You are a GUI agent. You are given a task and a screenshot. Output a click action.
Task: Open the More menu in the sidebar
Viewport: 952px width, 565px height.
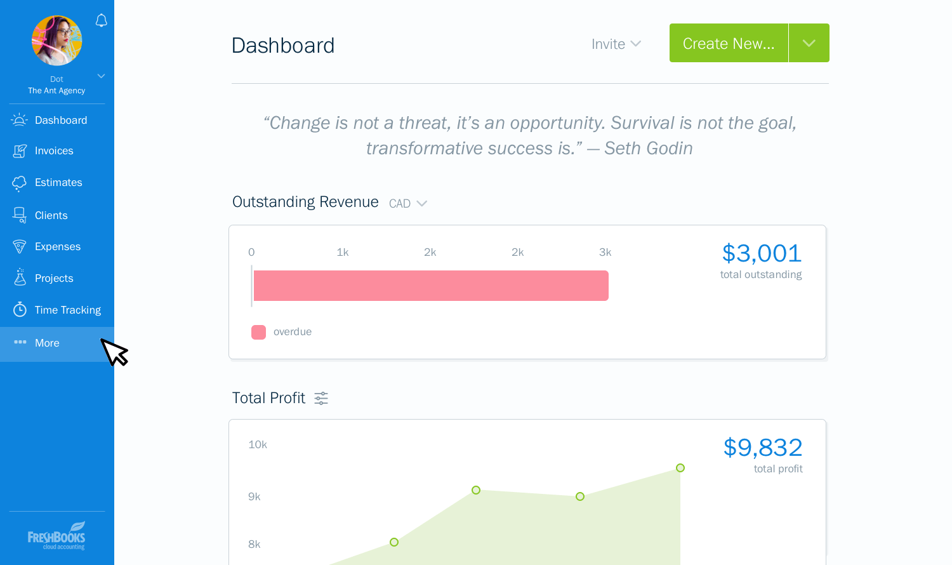[46, 343]
